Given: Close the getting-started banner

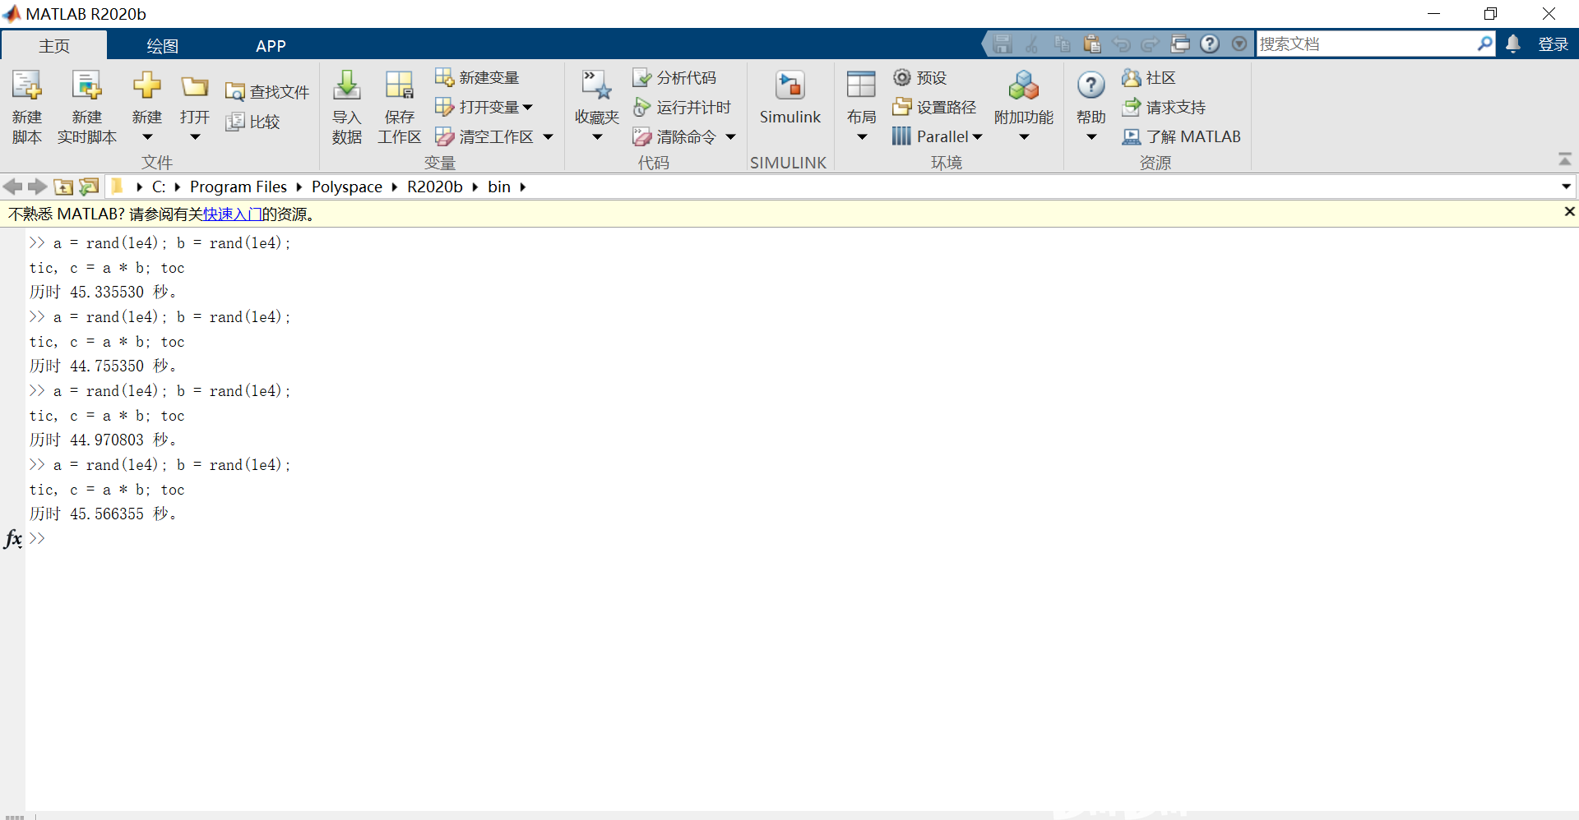Looking at the screenshot, I should point(1569,212).
